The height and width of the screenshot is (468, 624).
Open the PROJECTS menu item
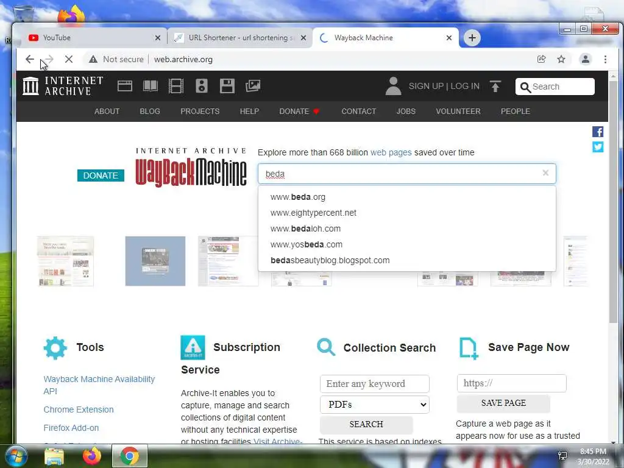coord(200,112)
